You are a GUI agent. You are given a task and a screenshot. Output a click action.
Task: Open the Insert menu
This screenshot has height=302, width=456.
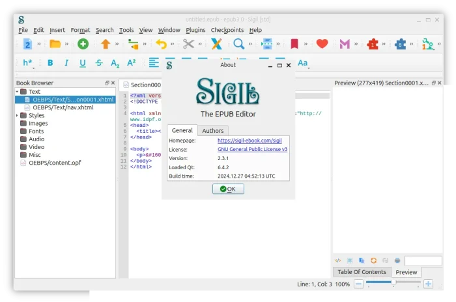57,30
